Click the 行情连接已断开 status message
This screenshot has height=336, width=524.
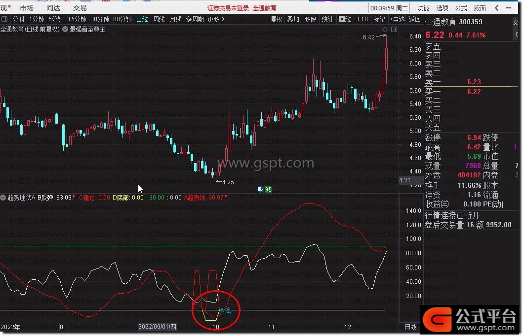click(x=452, y=215)
